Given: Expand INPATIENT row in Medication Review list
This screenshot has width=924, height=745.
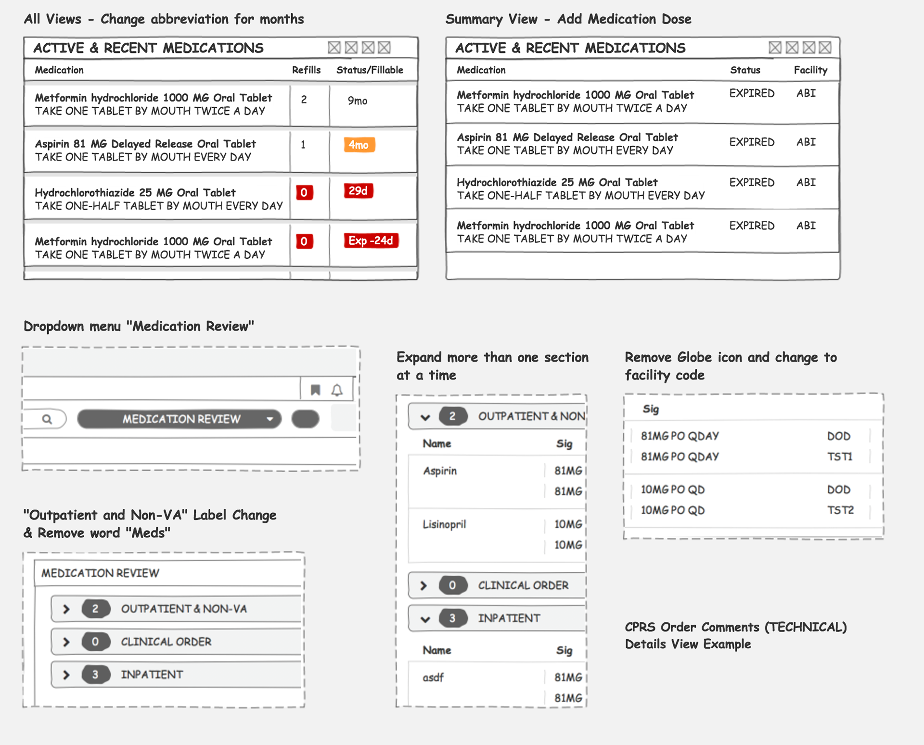Looking at the screenshot, I should click(66, 675).
